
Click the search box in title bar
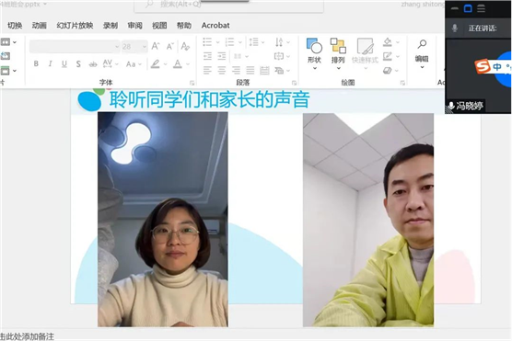click(x=228, y=6)
